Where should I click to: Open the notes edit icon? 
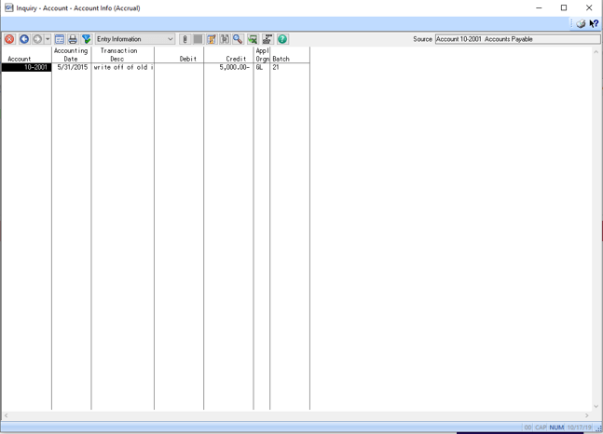pos(212,39)
